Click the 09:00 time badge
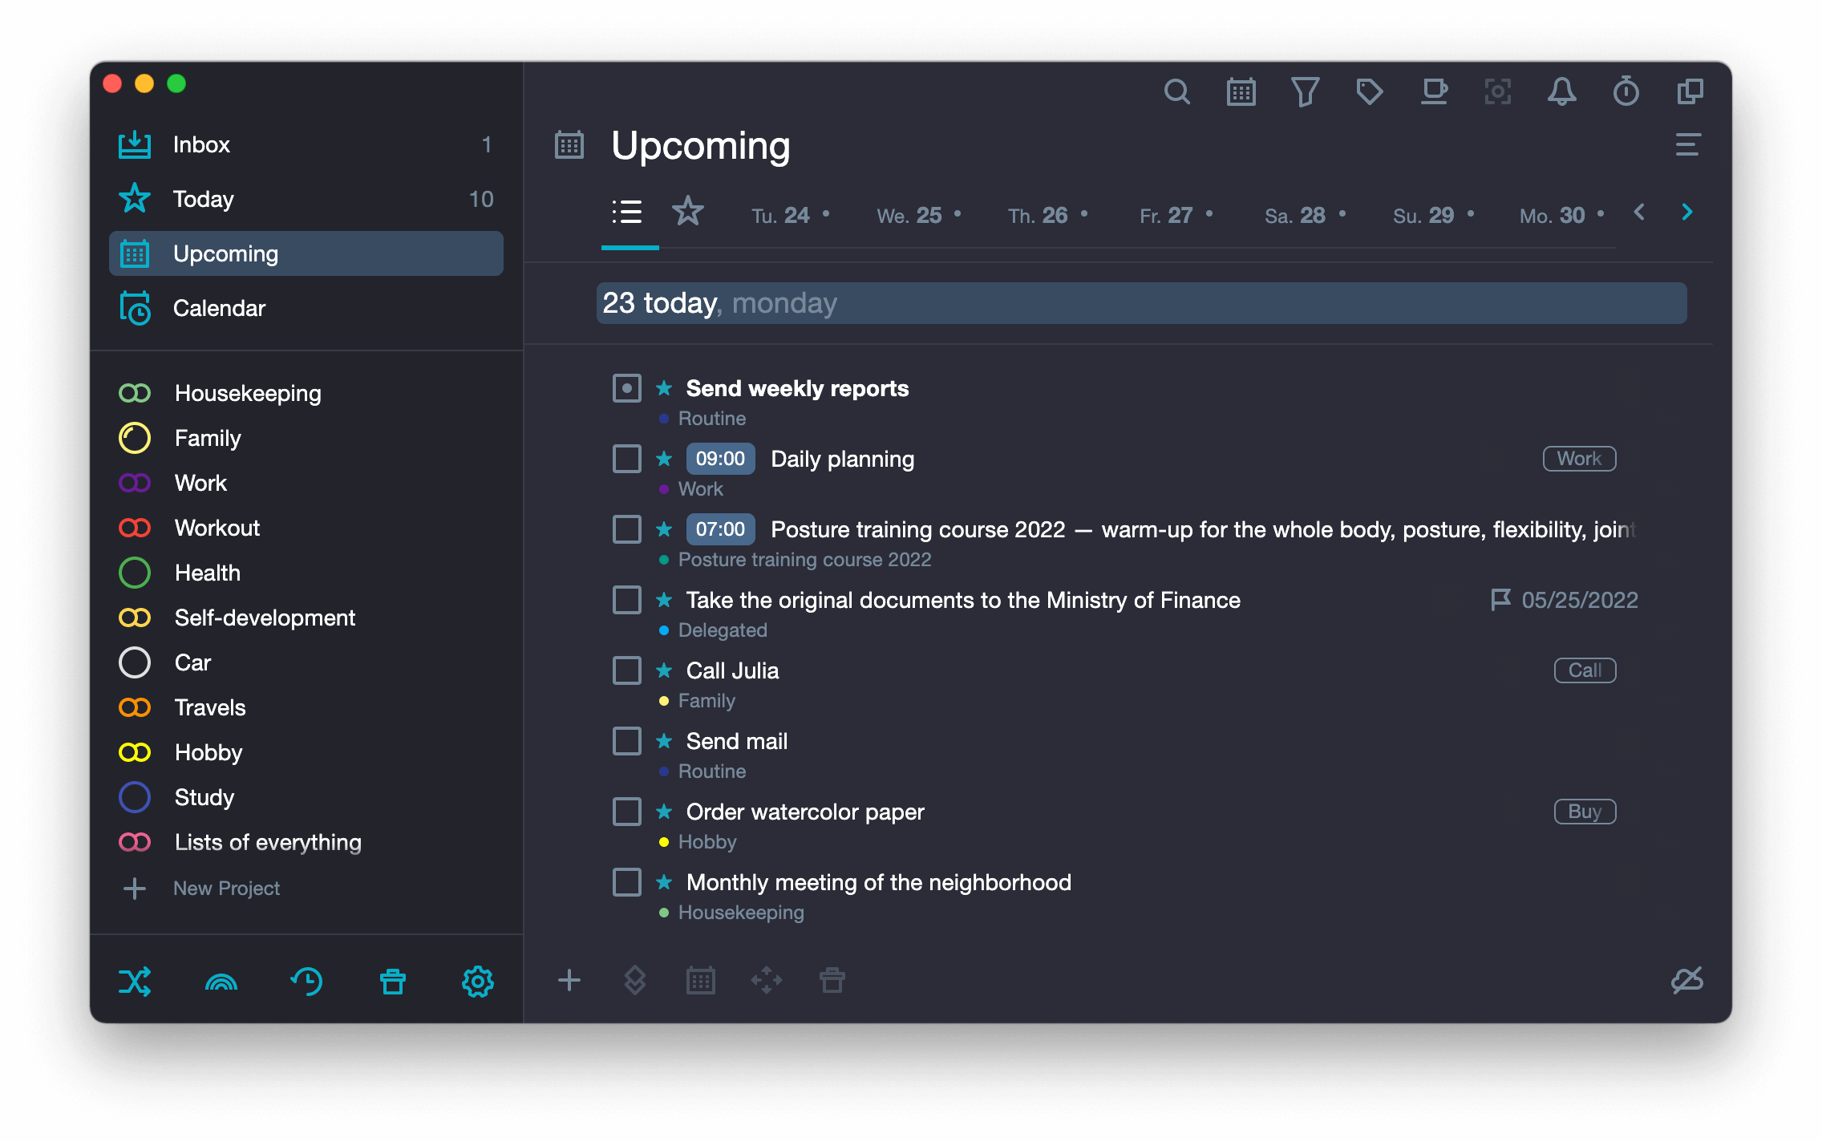Image resolution: width=1822 pixels, height=1142 pixels. [720, 459]
